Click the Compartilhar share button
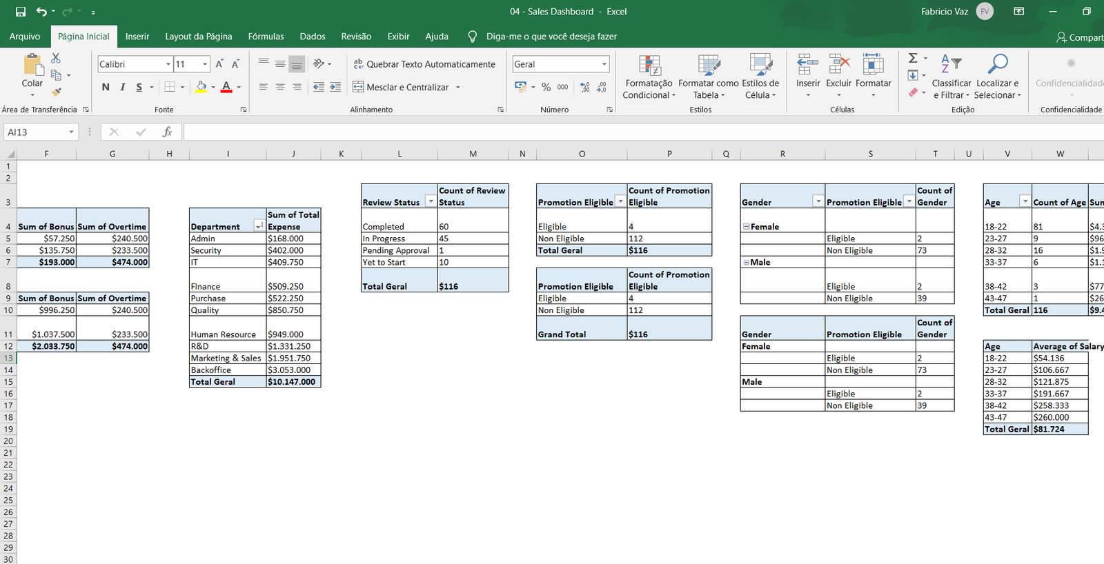The image size is (1104, 564). [x=1080, y=37]
